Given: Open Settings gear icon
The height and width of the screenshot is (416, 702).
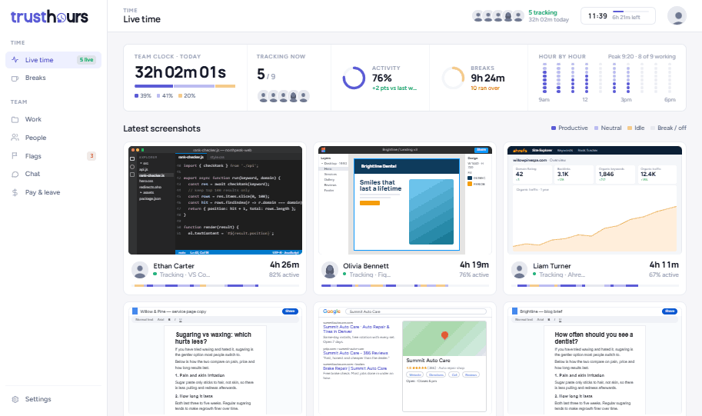Looking at the screenshot, I should pyautogui.click(x=15, y=399).
